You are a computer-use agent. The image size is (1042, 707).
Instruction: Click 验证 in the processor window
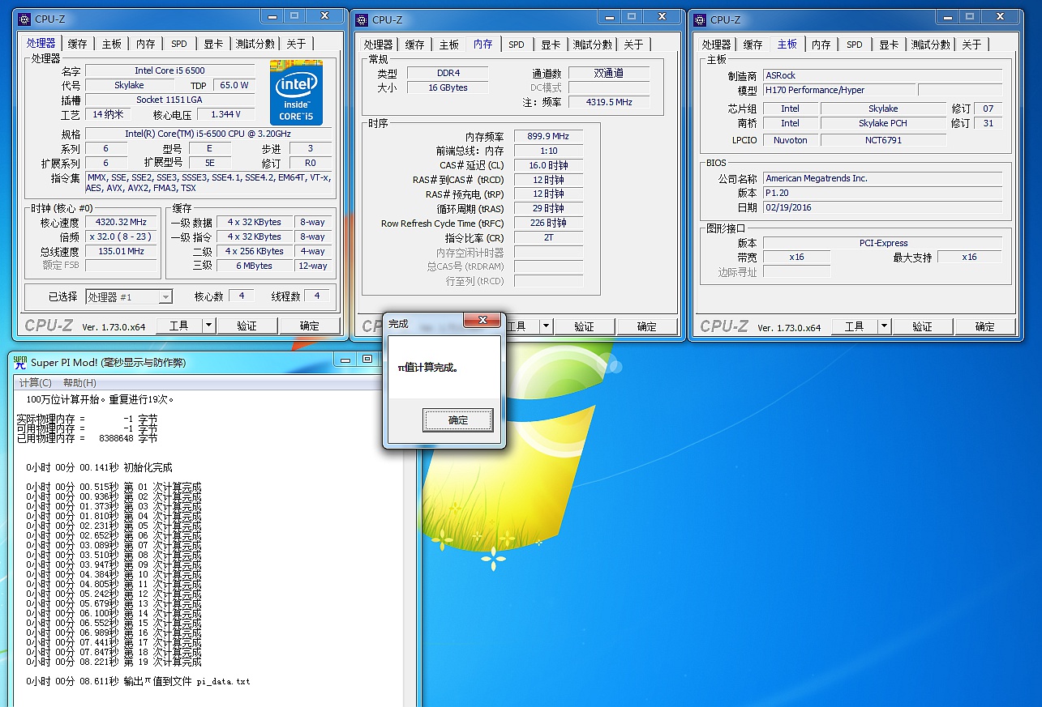tap(247, 326)
